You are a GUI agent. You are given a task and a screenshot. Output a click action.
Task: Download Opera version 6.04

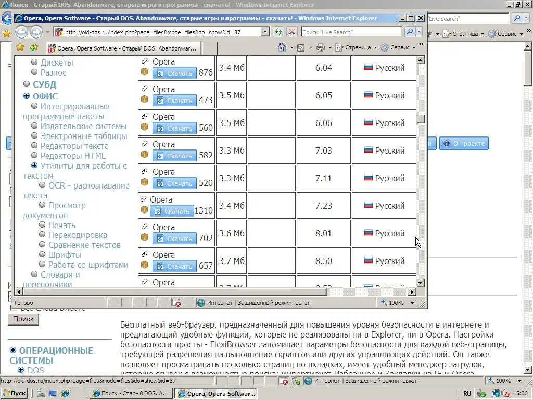click(x=174, y=73)
